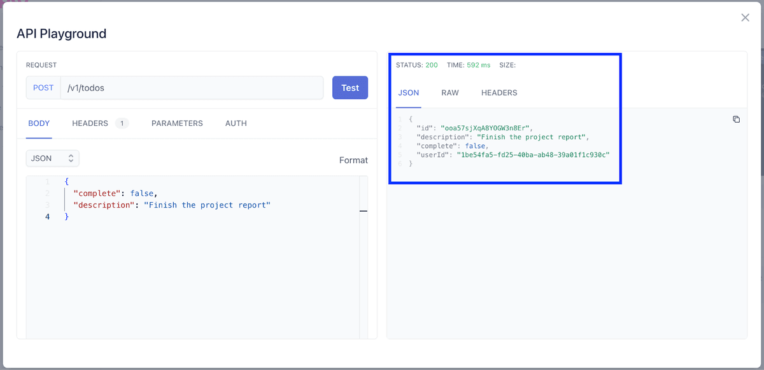Open the response HEADERS tab
The height and width of the screenshot is (370, 764).
coord(499,92)
